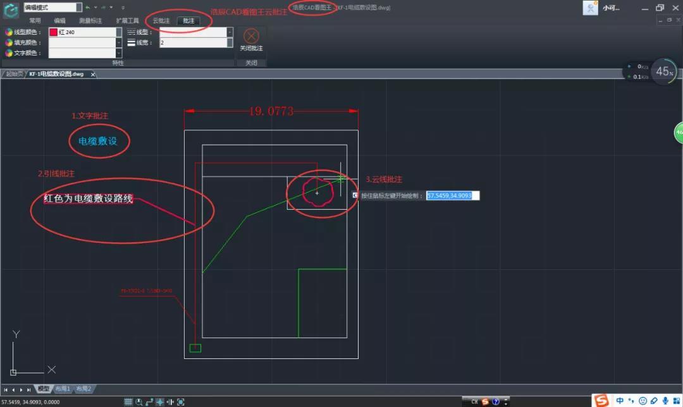Toggle the snap crosshair icon in status bar
Viewport: 683px width, 407px height.
coord(160,402)
